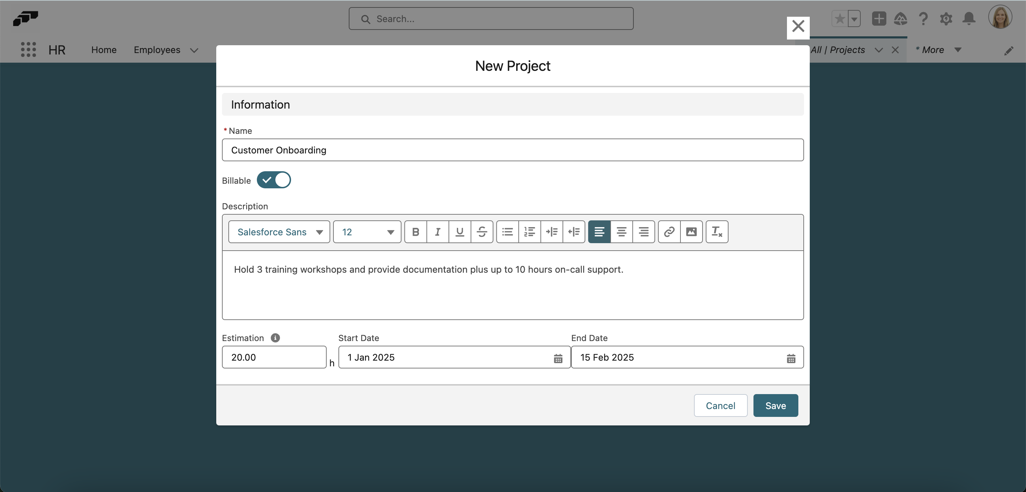Click the Estimation hours input field

pos(274,357)
